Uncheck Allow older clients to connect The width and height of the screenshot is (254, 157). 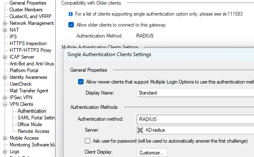tap(71, 25)
